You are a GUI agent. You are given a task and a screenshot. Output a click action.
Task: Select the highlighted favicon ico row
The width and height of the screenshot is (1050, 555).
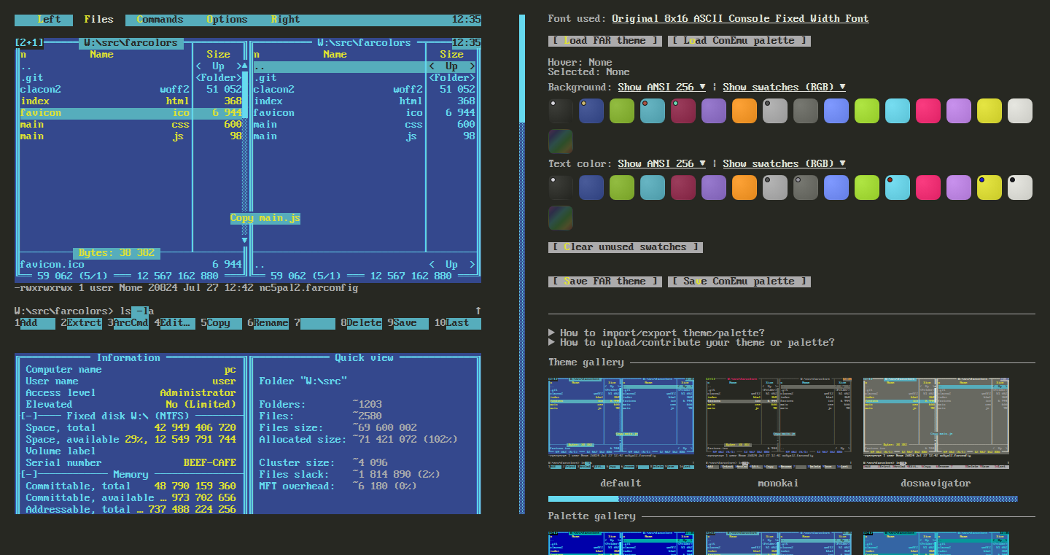tap(131, 113)
